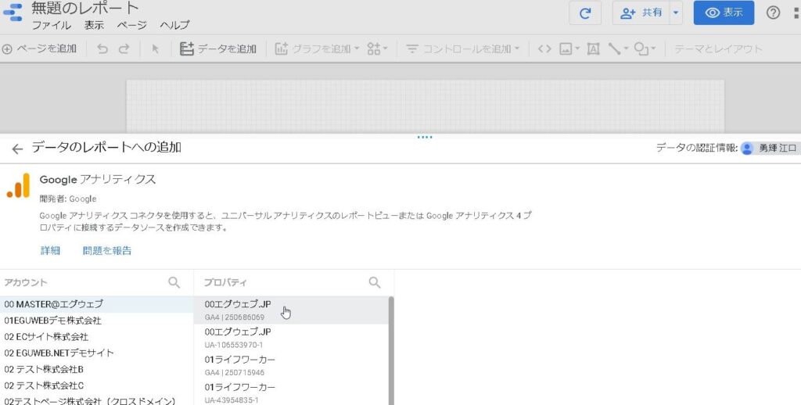Click the search icon in プロパティ column
Screen dimensions: 801x405
click(x=375, y=282)
